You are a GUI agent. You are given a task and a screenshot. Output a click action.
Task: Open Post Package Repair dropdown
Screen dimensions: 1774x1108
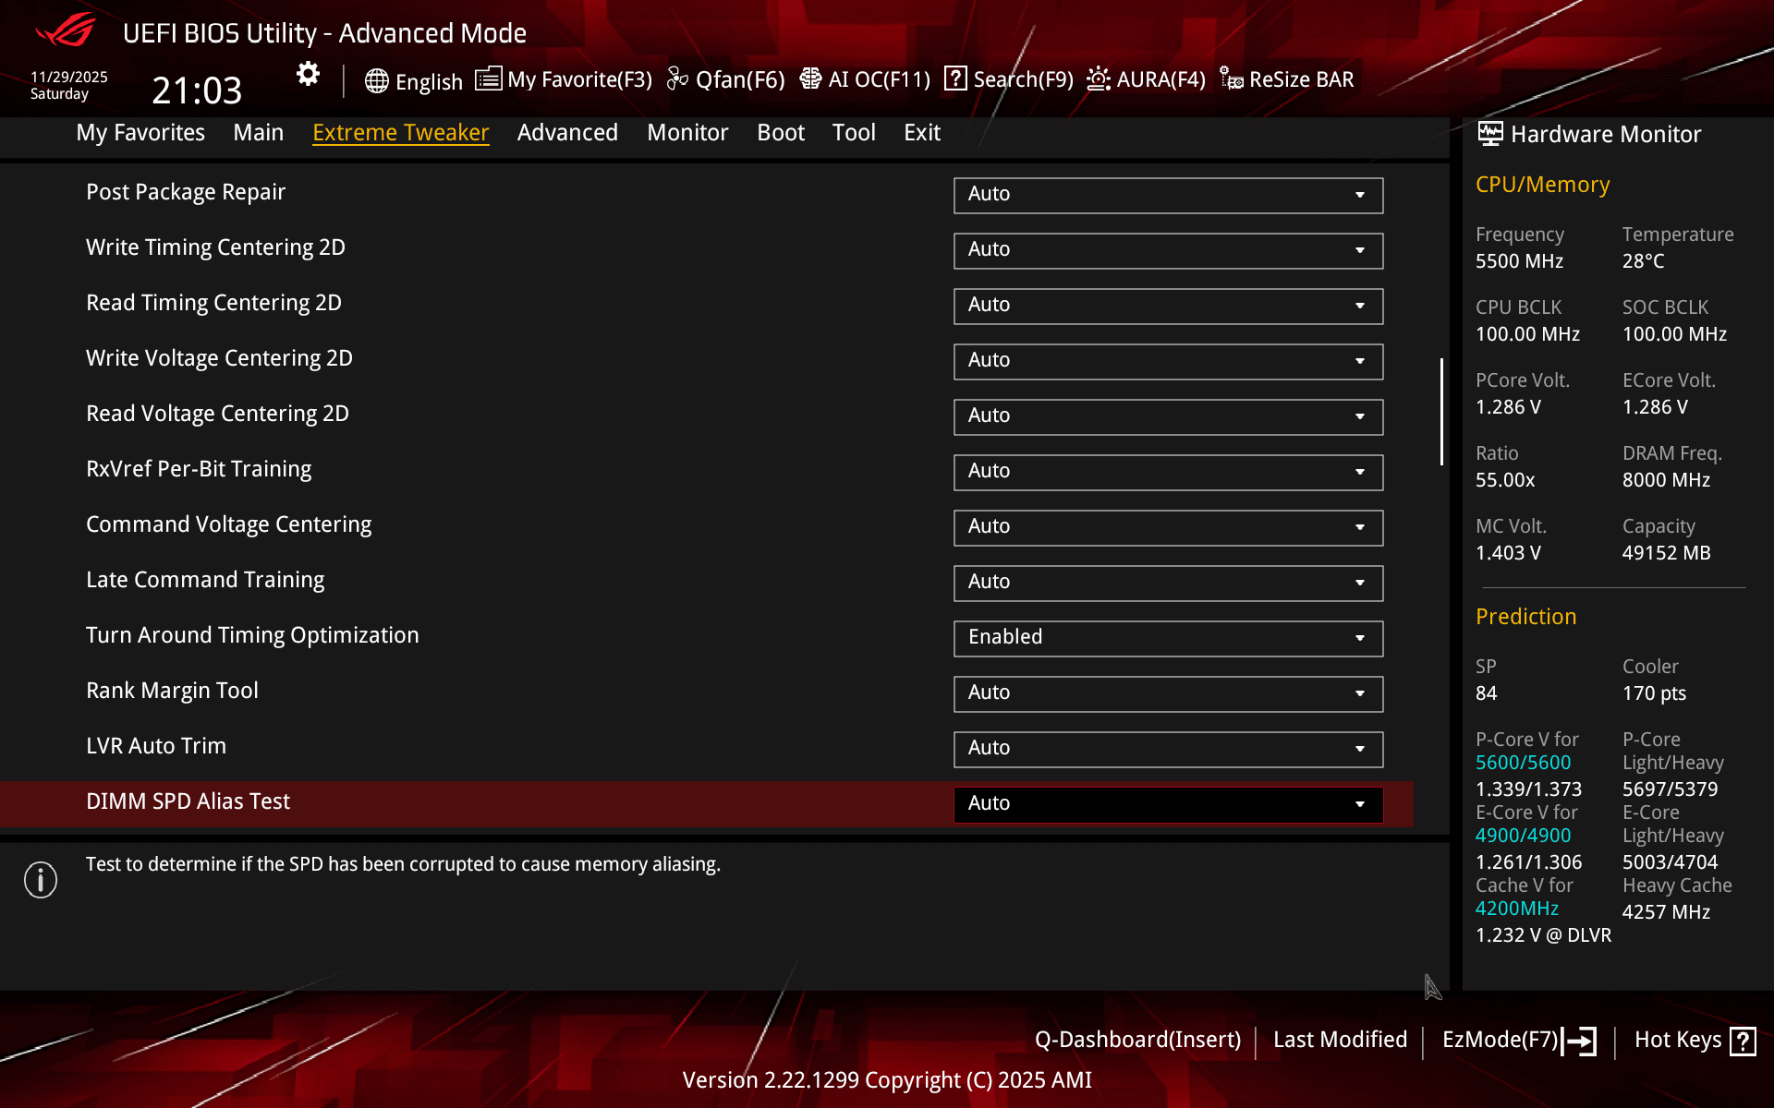click(1168, 195)
